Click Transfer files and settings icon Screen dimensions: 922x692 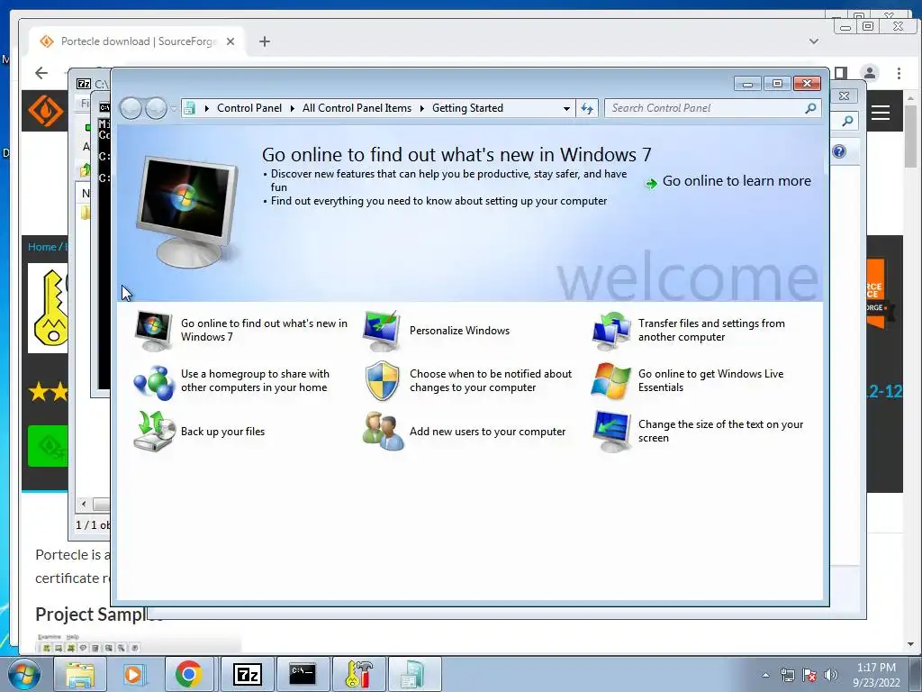pyautogui.click(x=611, y=331)
